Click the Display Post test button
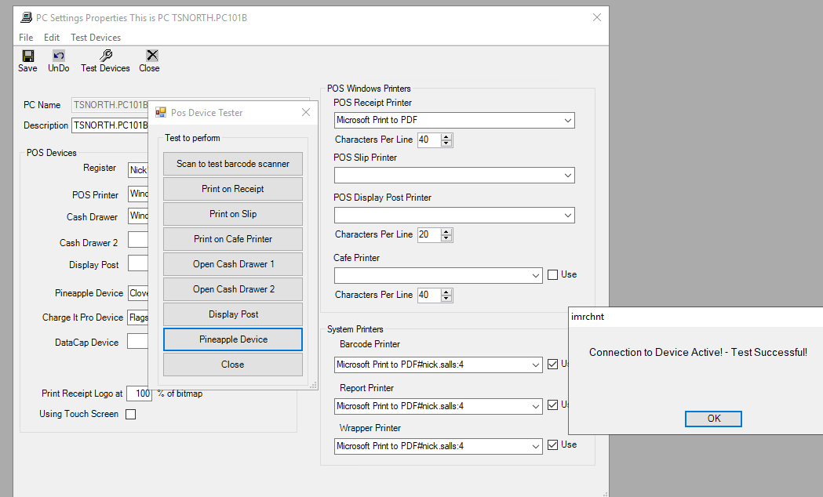The width and height of the screenshot is (823, 497). pos(233,314)
